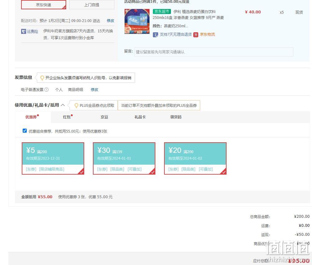Switch to the 礼品卡 tab
This screenshot has height=265, width=312.
pos(140,117)
